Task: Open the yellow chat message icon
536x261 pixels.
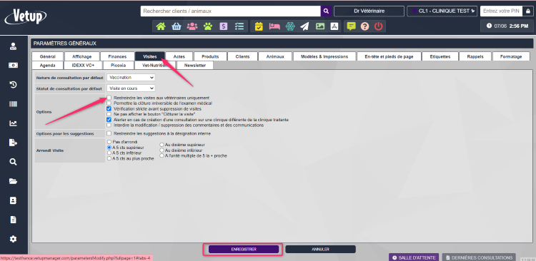Action: [351, 26]
